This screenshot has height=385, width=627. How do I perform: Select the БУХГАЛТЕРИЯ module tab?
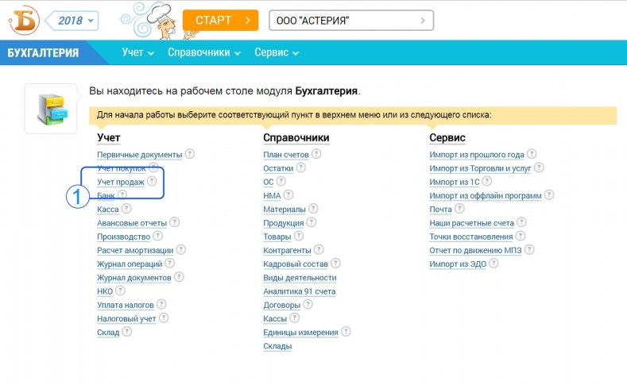(x=43, y=53)
